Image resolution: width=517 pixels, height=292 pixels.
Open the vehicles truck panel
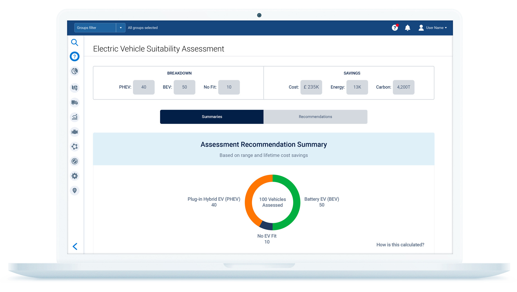point(74,103)
